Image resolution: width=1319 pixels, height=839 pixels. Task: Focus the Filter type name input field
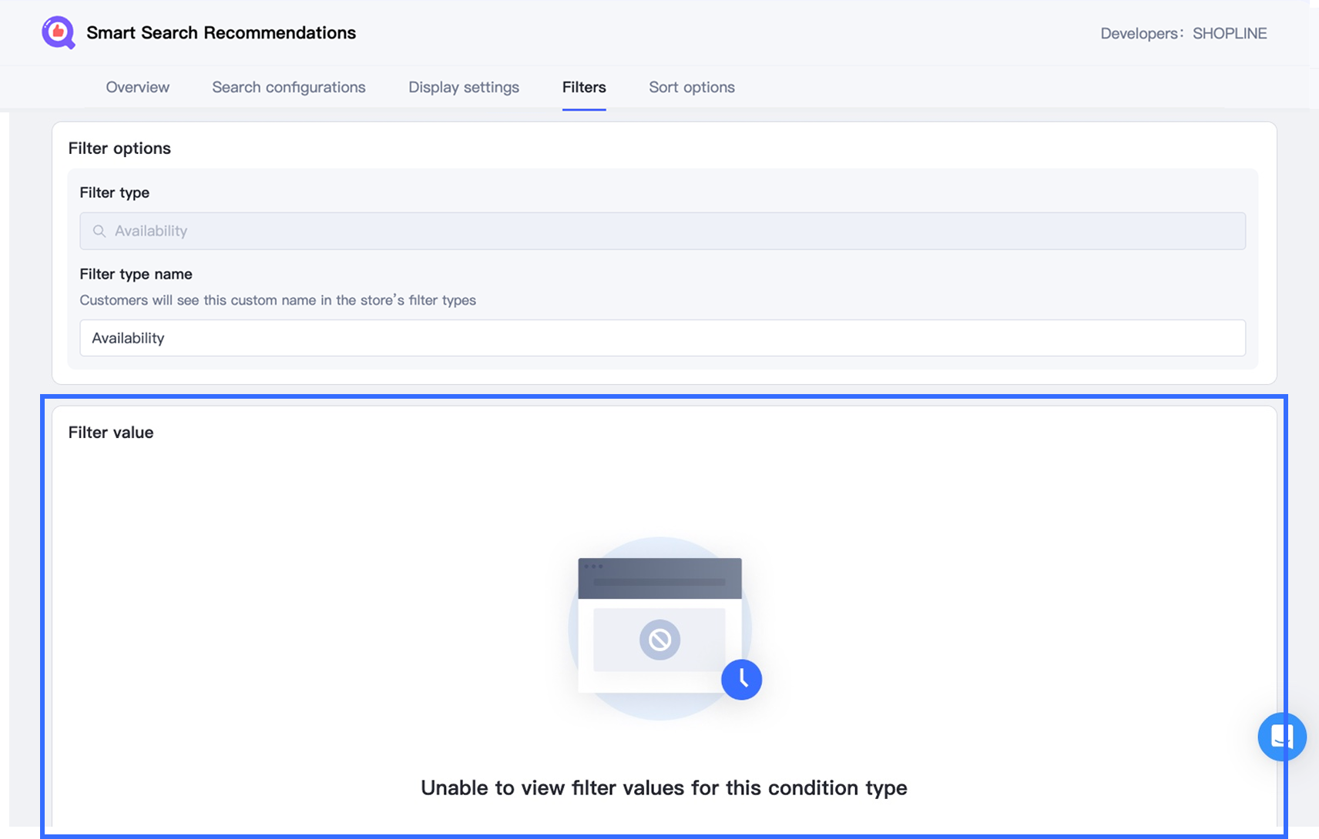coord(663,338)
